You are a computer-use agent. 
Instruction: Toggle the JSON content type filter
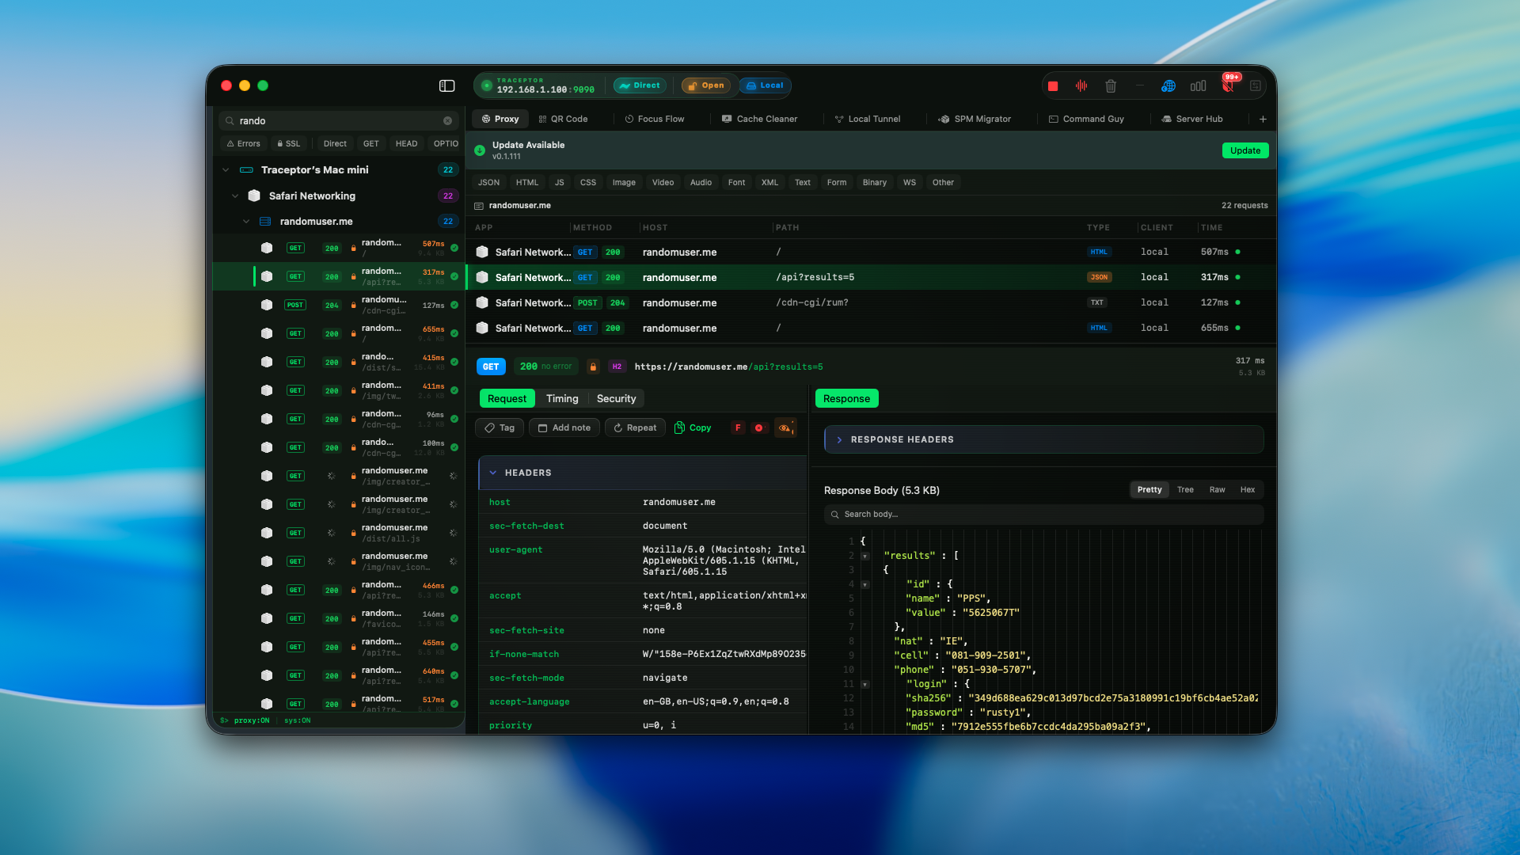[x=489, y=183]
